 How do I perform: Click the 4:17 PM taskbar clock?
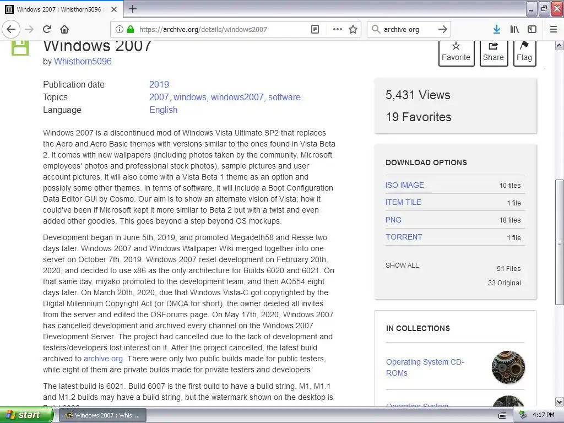(x=544, y=415)
